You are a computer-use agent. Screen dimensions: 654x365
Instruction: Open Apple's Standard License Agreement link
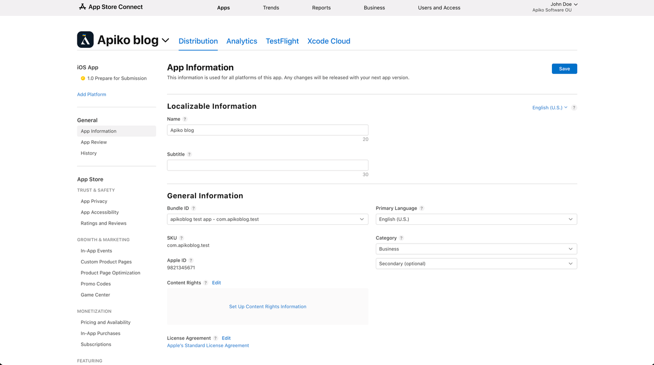[x=208, y=346]
